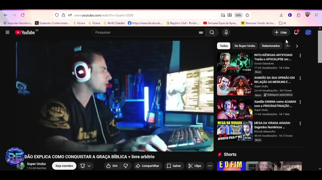Open the browser downloads arrow
This screenshot has height=180, width=322.
[281, 15]
